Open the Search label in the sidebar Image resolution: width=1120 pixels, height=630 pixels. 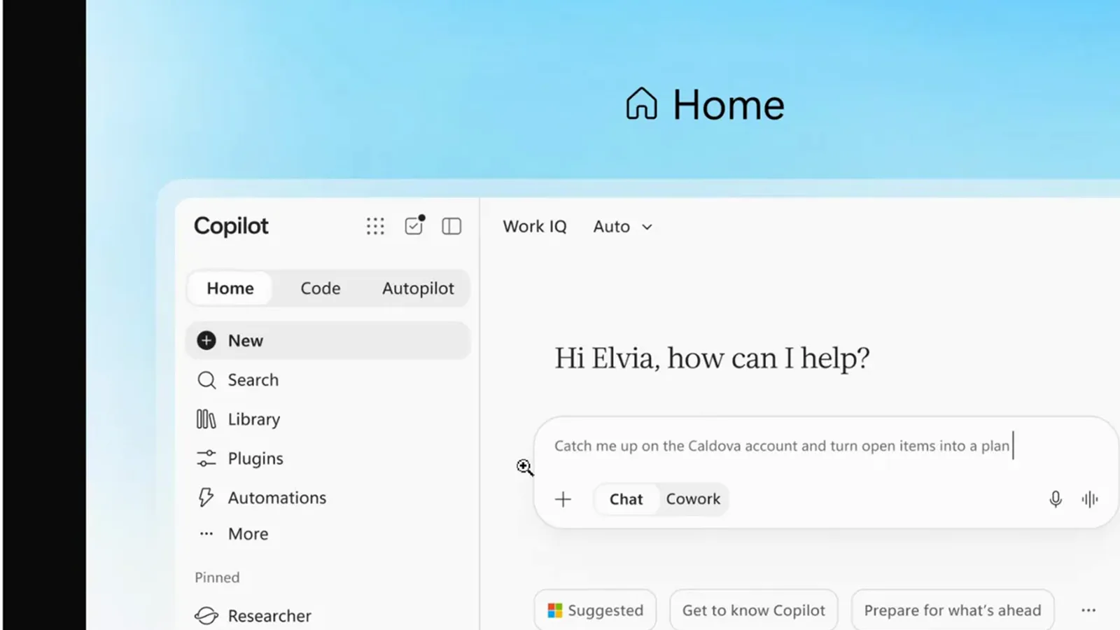(x=253, y=380)
